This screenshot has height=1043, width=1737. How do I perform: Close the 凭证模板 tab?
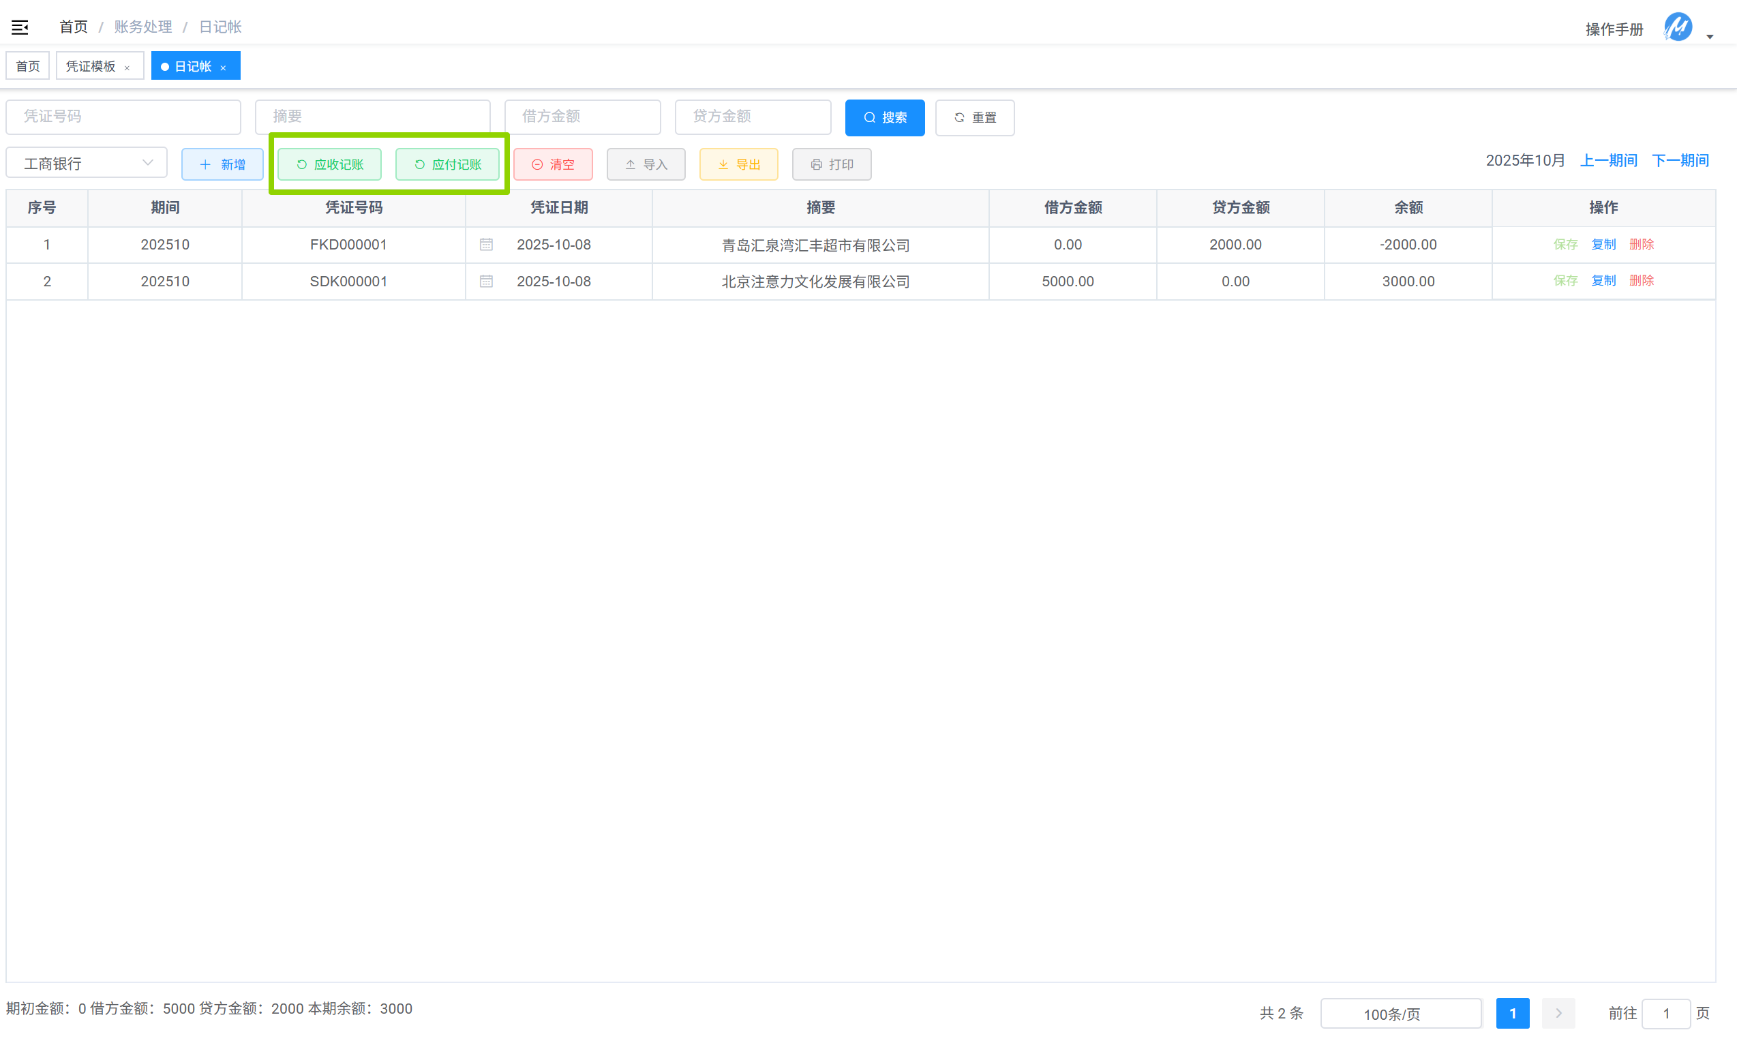[127, 67]
